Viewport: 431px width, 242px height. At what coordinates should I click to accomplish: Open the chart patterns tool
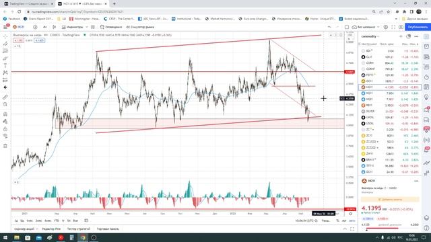5,73
